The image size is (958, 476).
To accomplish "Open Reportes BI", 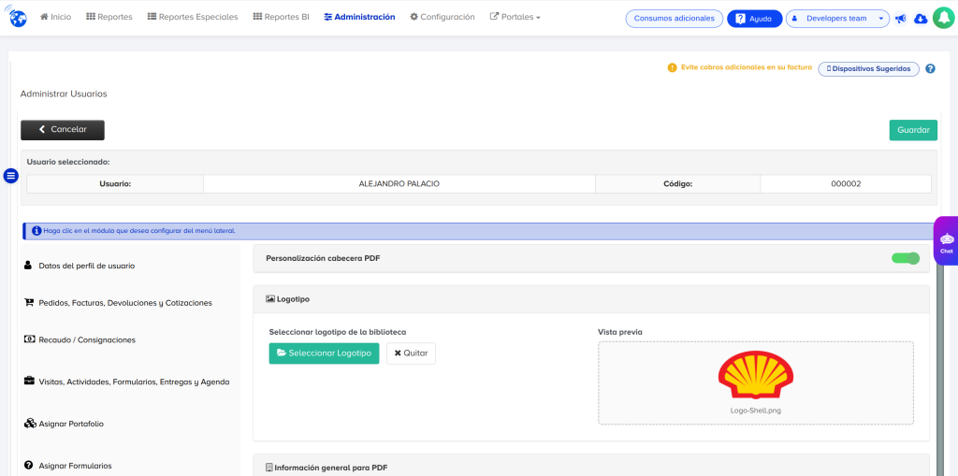I will (x=281, y=17).
